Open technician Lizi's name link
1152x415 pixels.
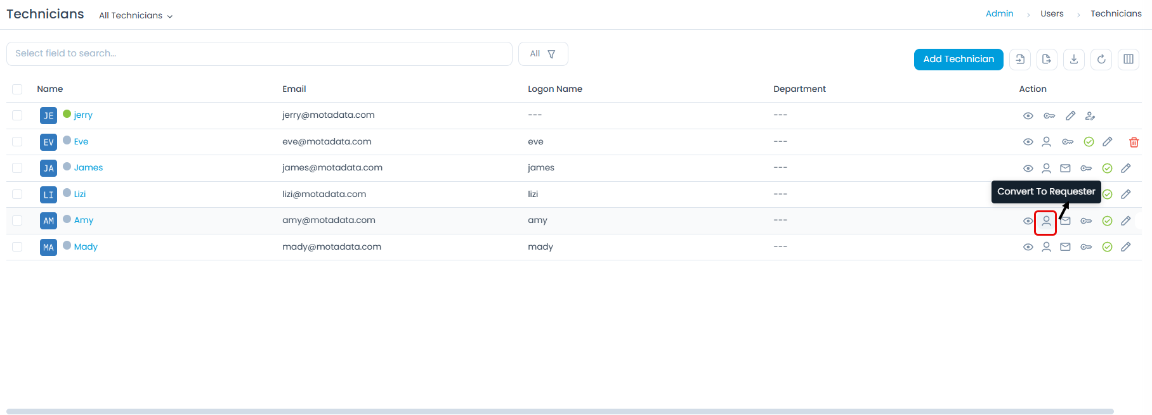coord(80,194)
